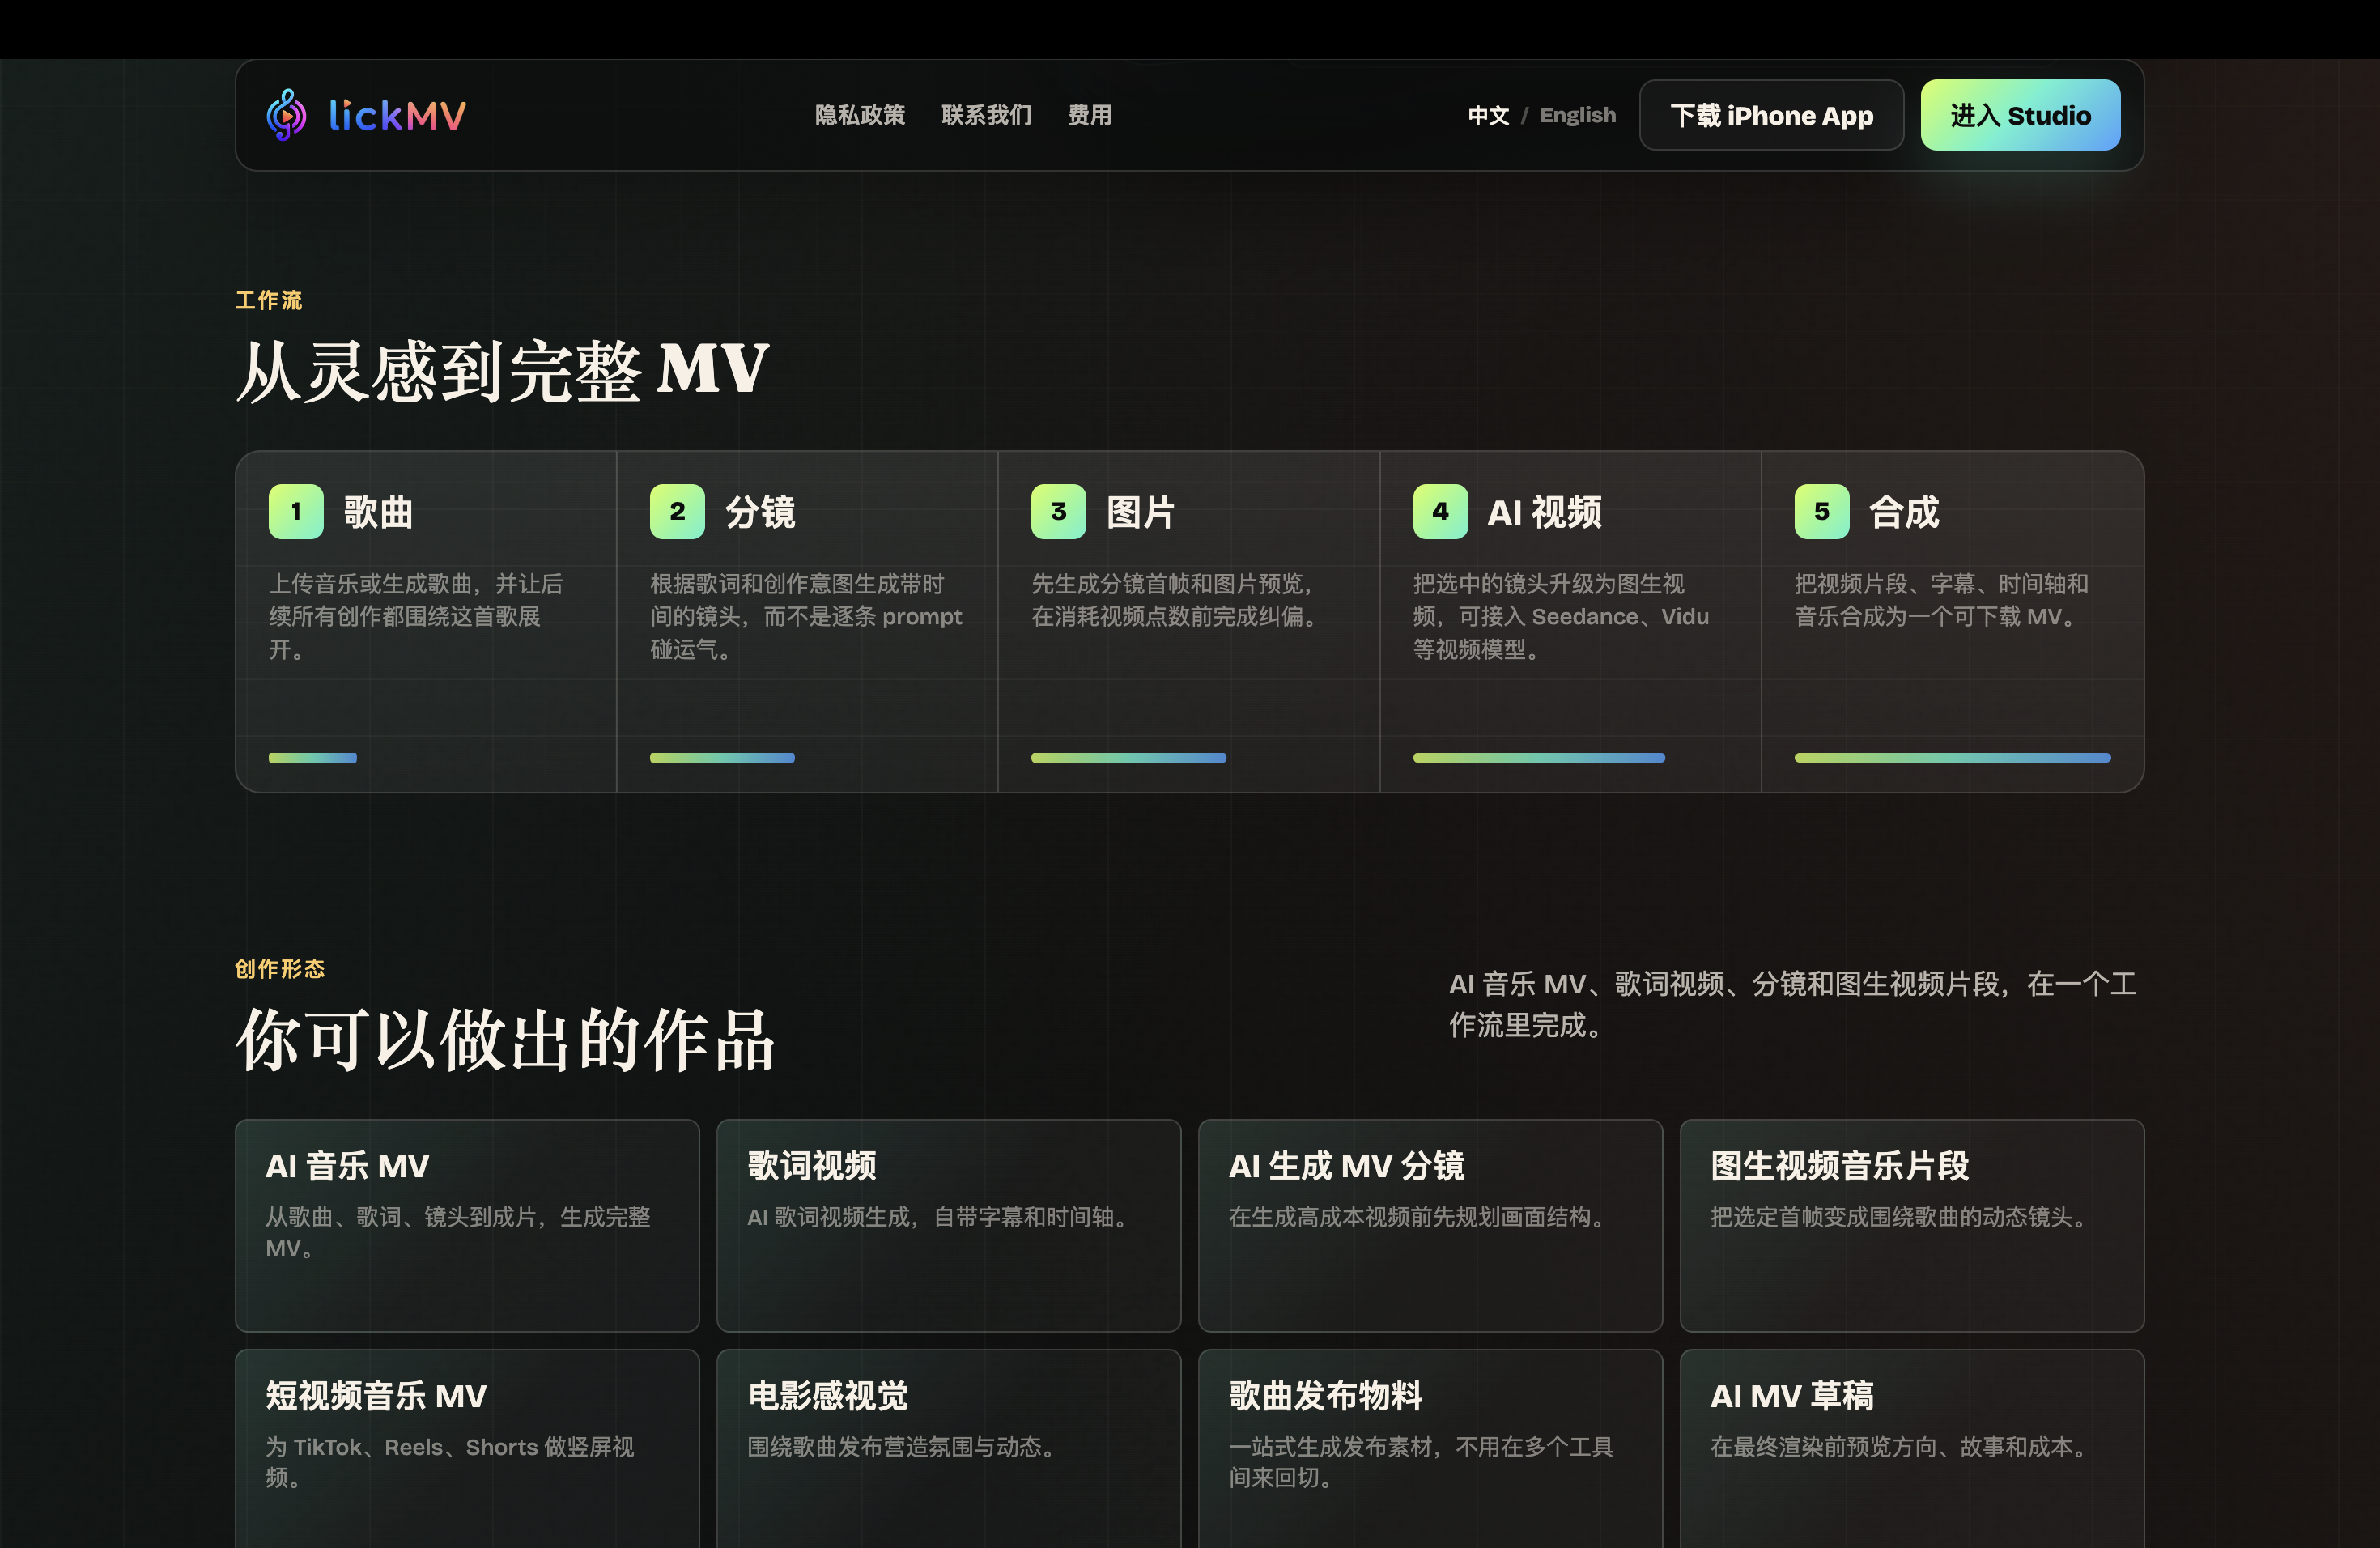Click the 创作形态 section label

click(x=280, y=968)
